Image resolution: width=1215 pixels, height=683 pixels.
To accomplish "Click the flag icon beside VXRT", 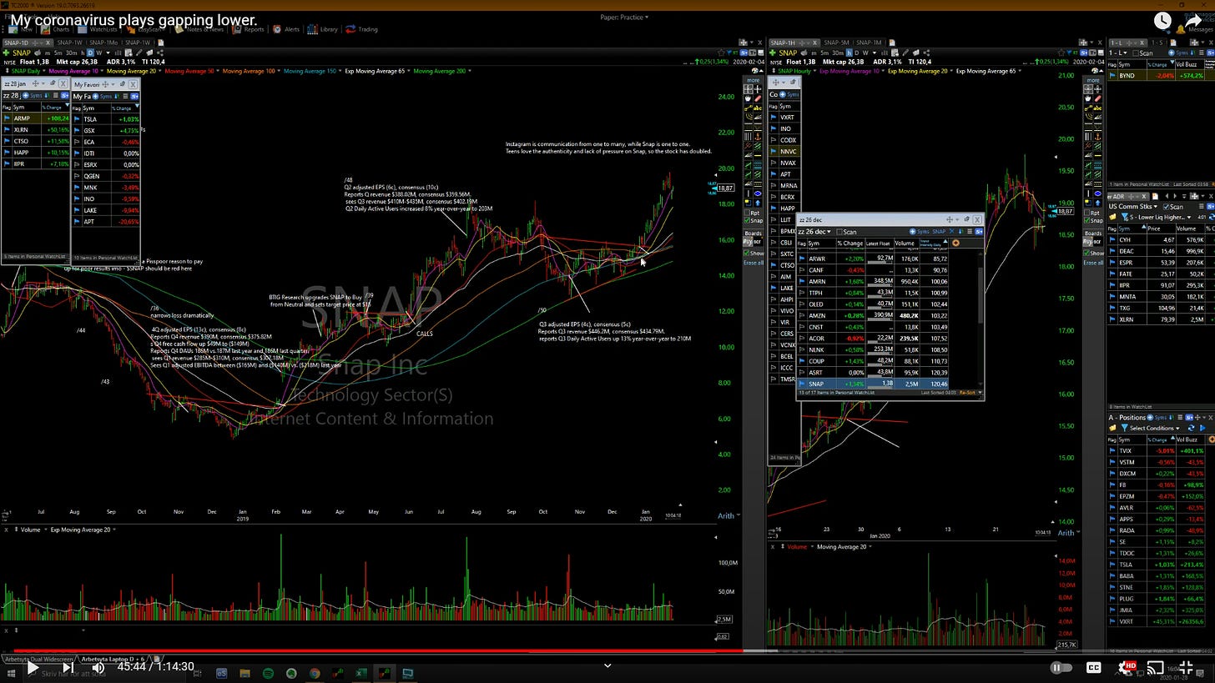I will click(x=773, y=118).
